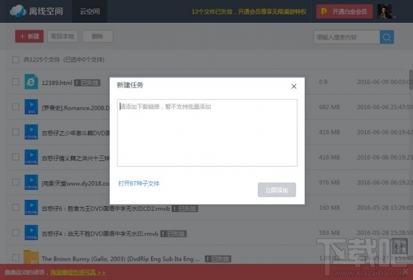The image size is (413, 280).
Task: Click the 12389.html browser file icon
Action: point(31,82)
